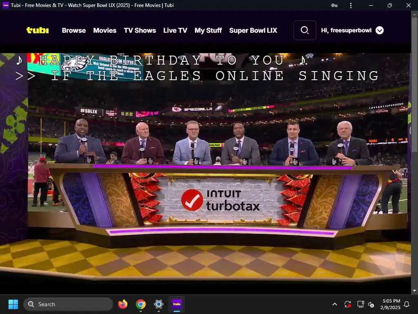
Task: Open Google Chrome from the taskbar
Action: [141, 304]
